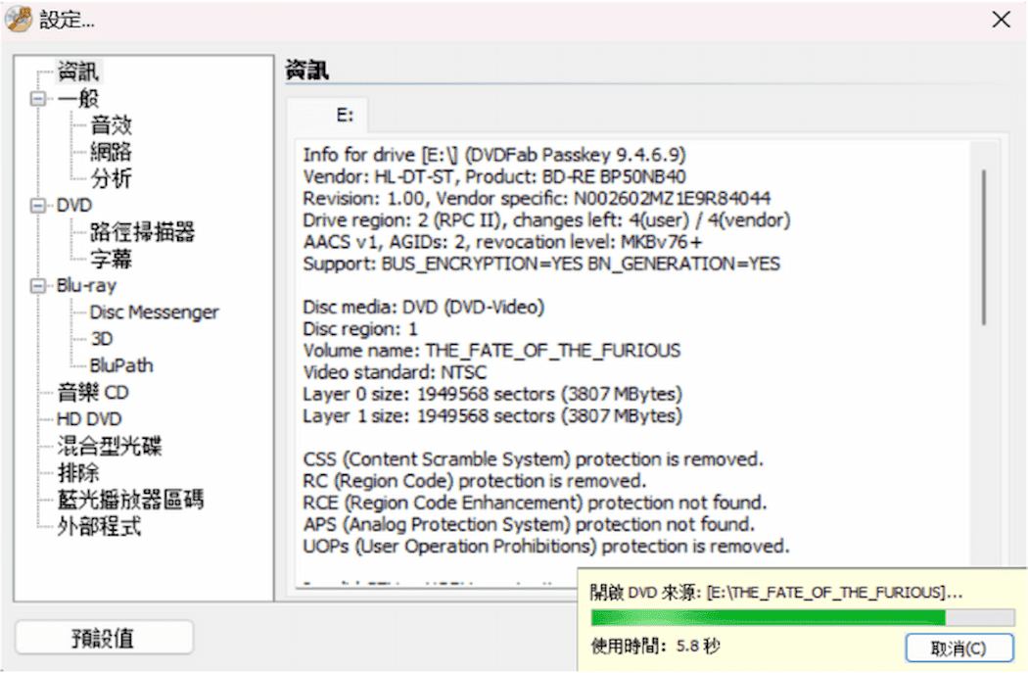Open 排除 settings page
The height and width of the screenshot is (673, 1028).
tap(78, 472)
